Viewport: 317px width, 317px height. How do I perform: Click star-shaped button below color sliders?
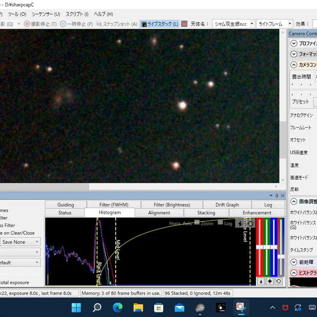point(270,281)
